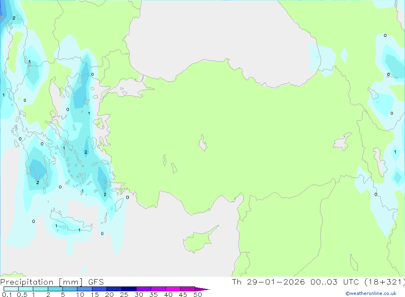
Task: Select the '25' legend scale label
Action: pyautogui.click(x=124, y=295)
